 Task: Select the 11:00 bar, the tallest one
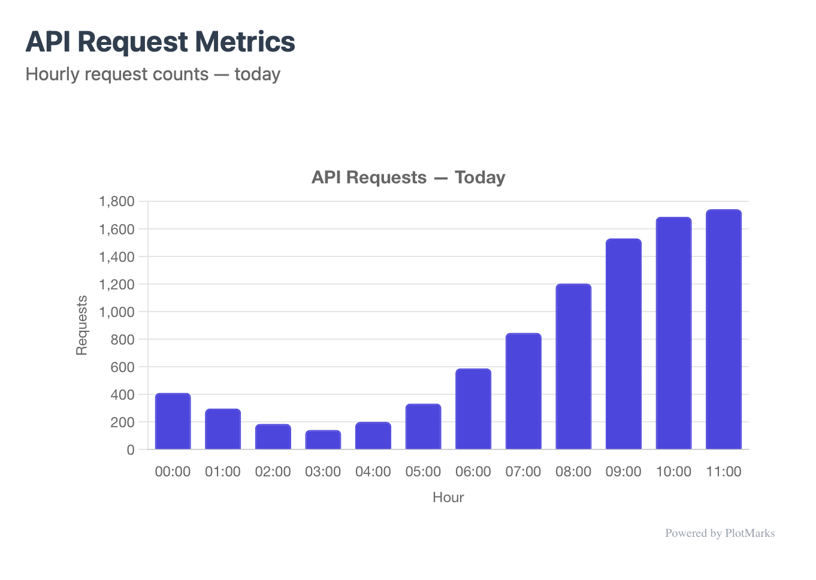pyautogui.click(x=724, y=330)
